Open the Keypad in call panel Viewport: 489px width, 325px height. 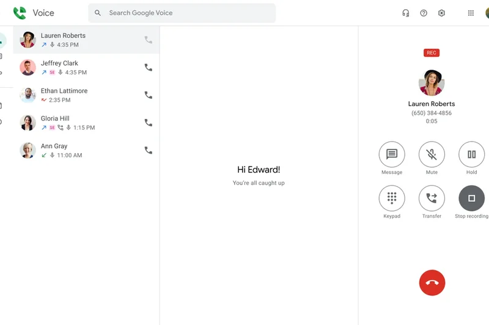(x=392, y=198)
